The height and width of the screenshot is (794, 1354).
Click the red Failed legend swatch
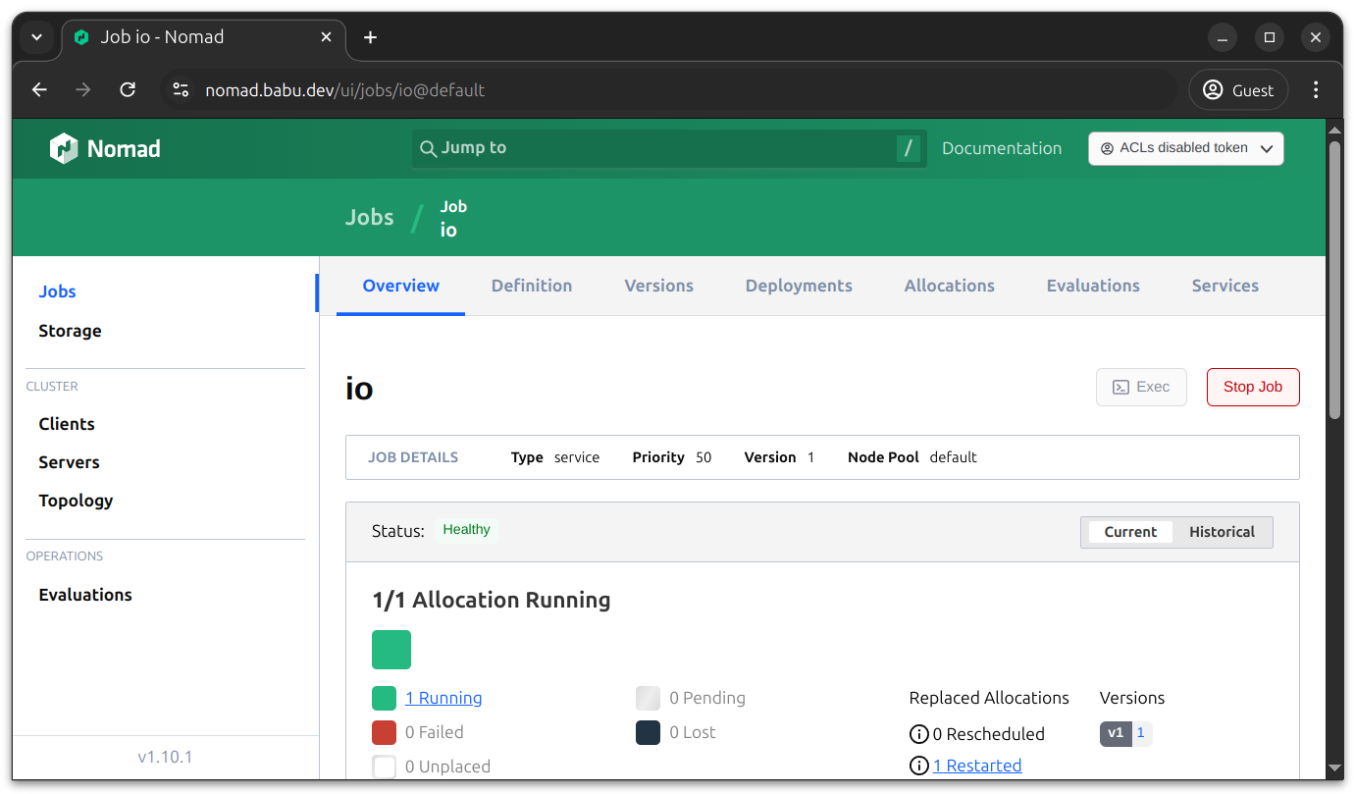[384, 732]
